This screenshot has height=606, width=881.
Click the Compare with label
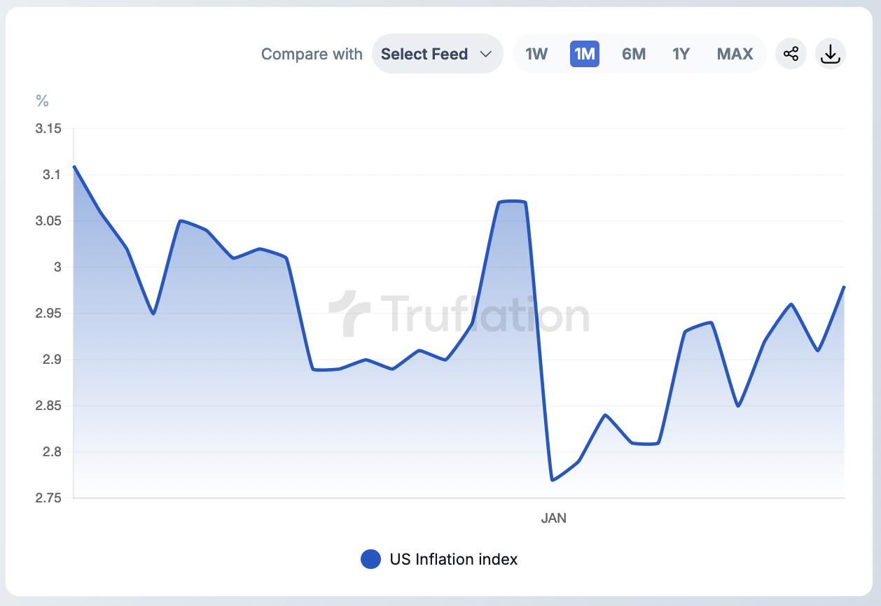(x=312, y=54)
